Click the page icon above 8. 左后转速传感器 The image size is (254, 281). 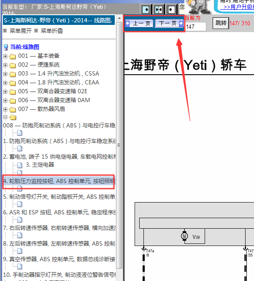[20, 235]
